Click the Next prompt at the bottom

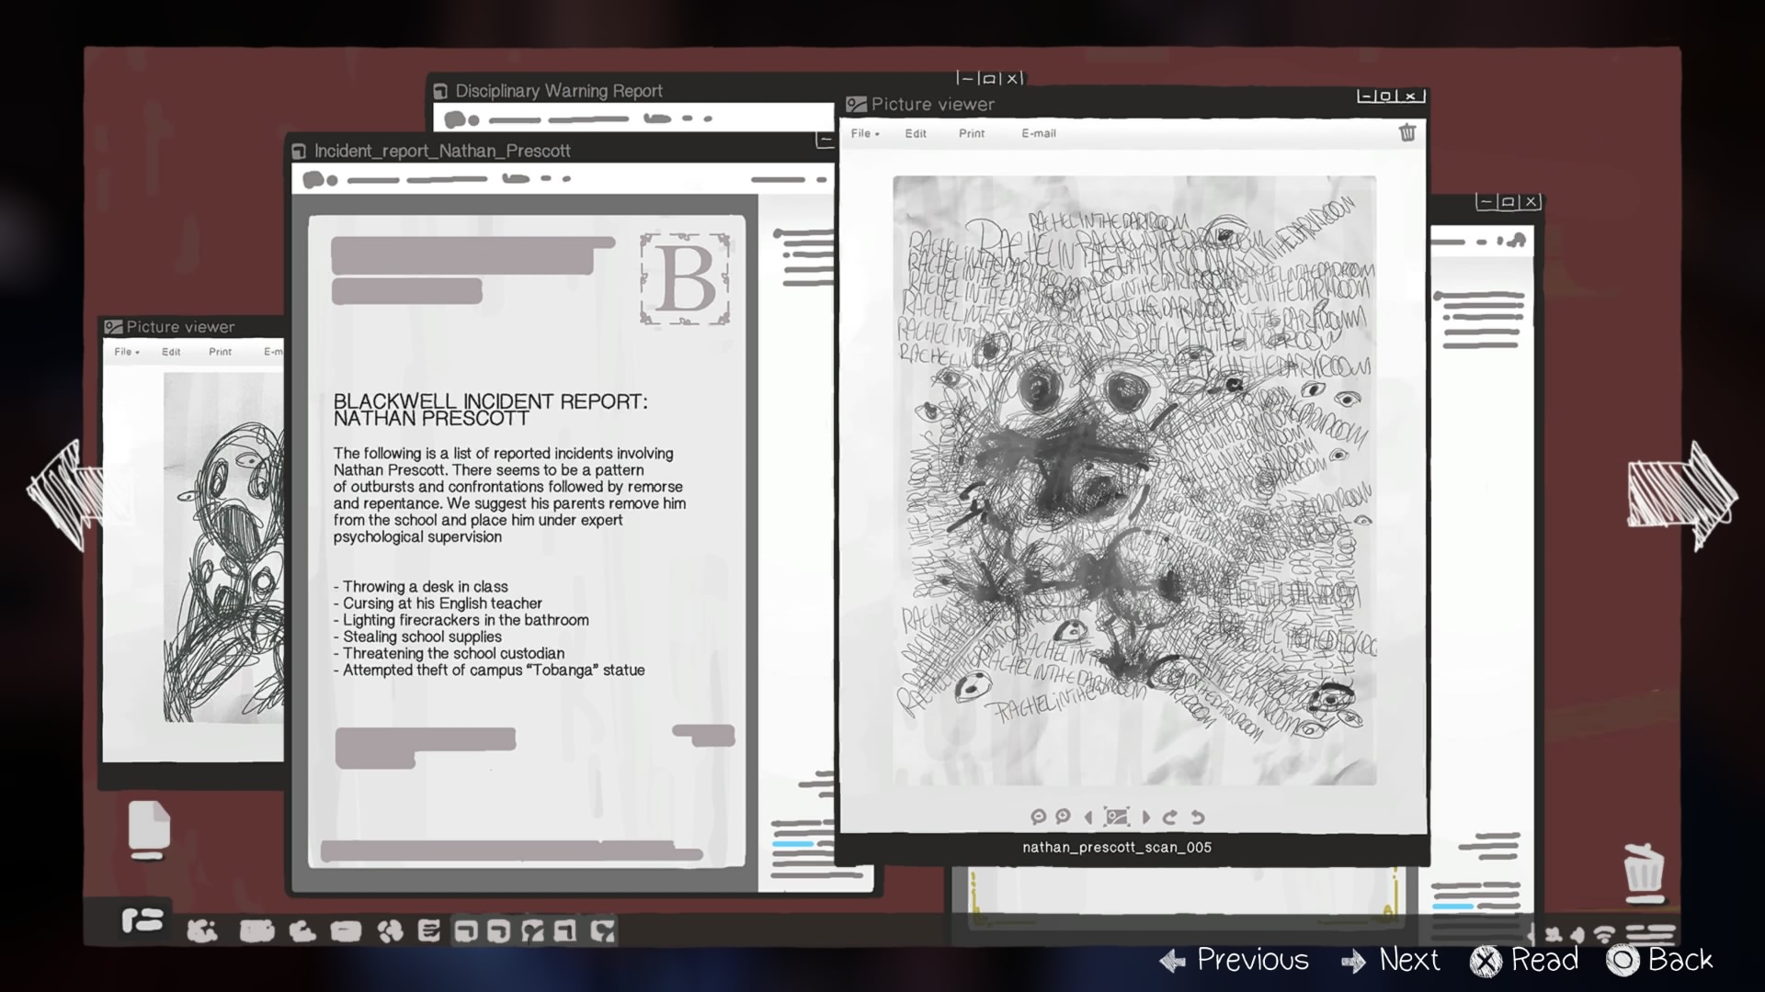tap(1390, 960)
